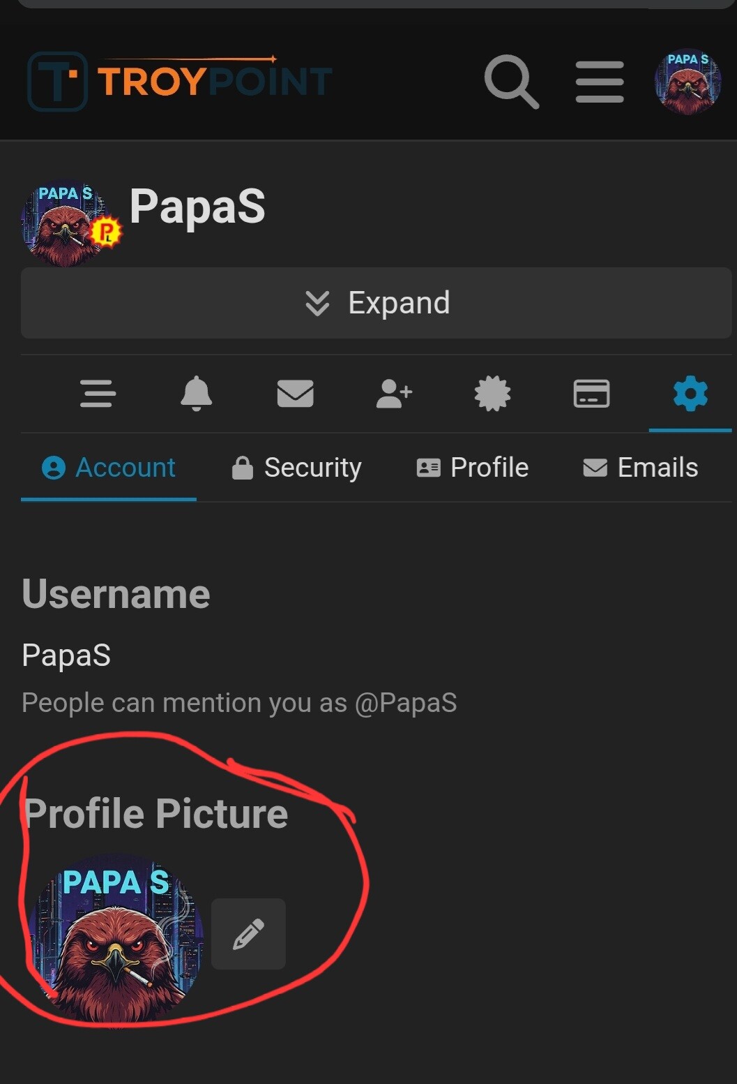
Task: Expand the PapaS user details
Action: (x=377, y=303)
